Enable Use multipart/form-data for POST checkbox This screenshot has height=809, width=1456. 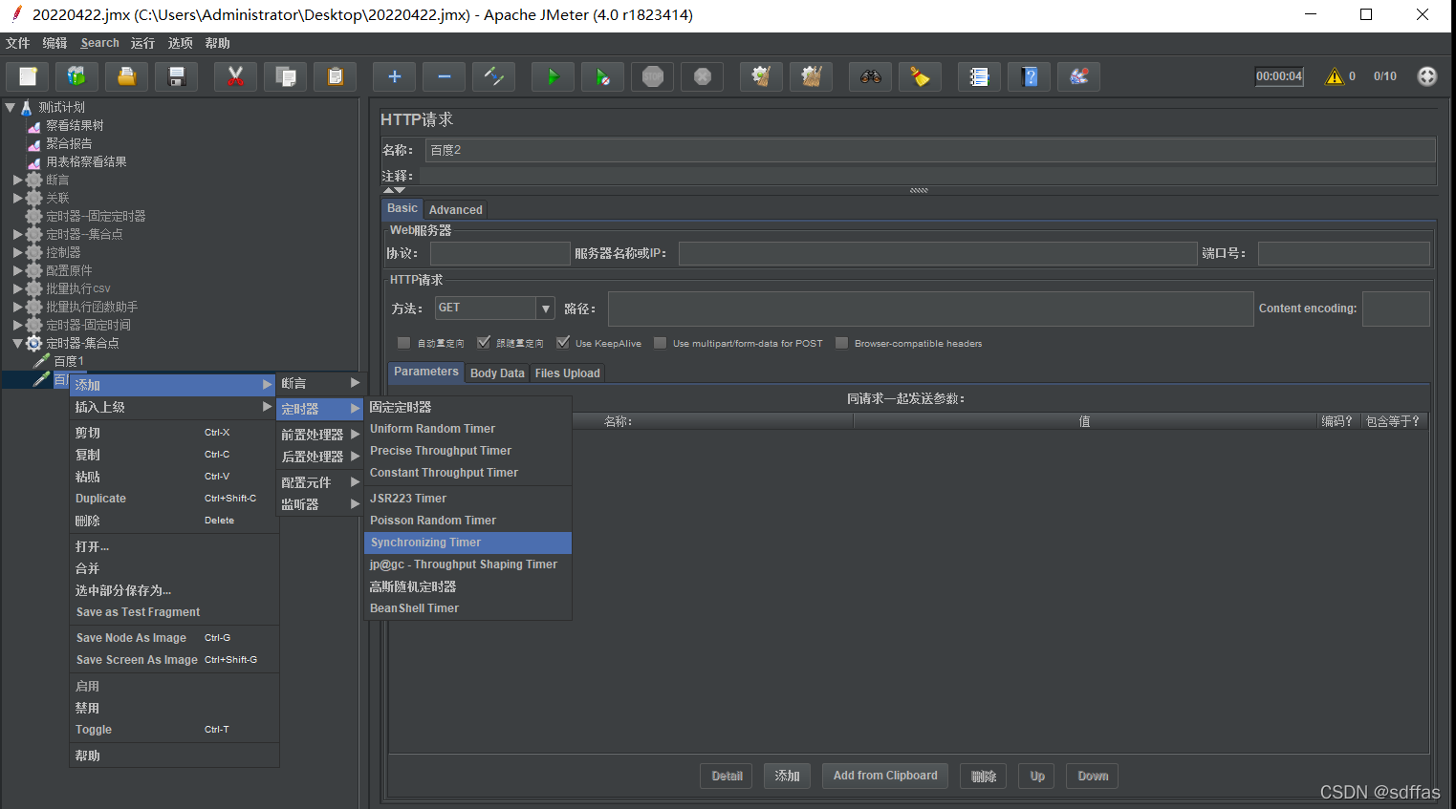[x=660, y=343]
